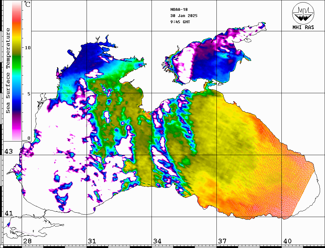Select the 'NOAA-18' satellite label
The height and width of the screenshot is (248, 325).
179,10
